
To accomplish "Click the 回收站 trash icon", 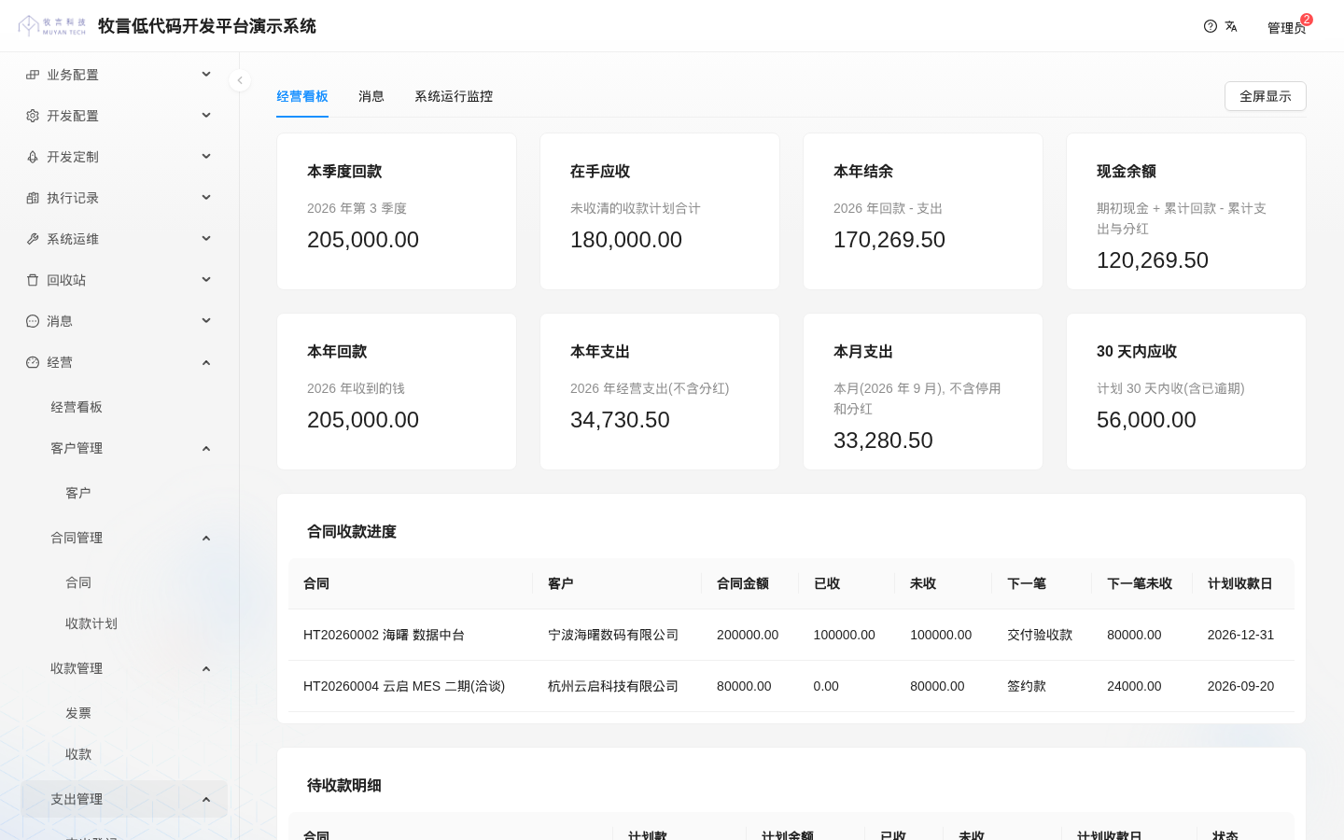I will pos(33,280).
